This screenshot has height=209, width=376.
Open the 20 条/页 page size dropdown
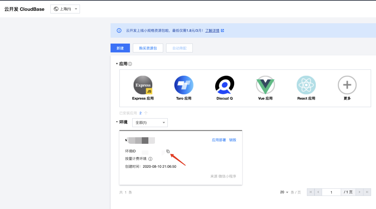click(x=284, y=192)
